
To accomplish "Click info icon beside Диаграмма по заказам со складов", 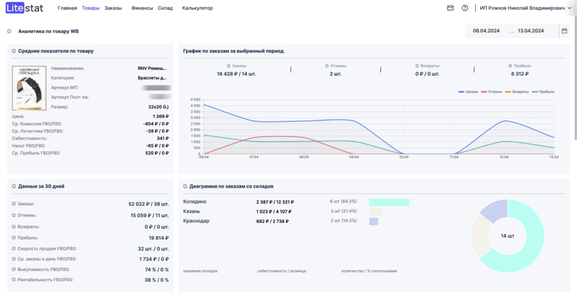I will [185, 186].
